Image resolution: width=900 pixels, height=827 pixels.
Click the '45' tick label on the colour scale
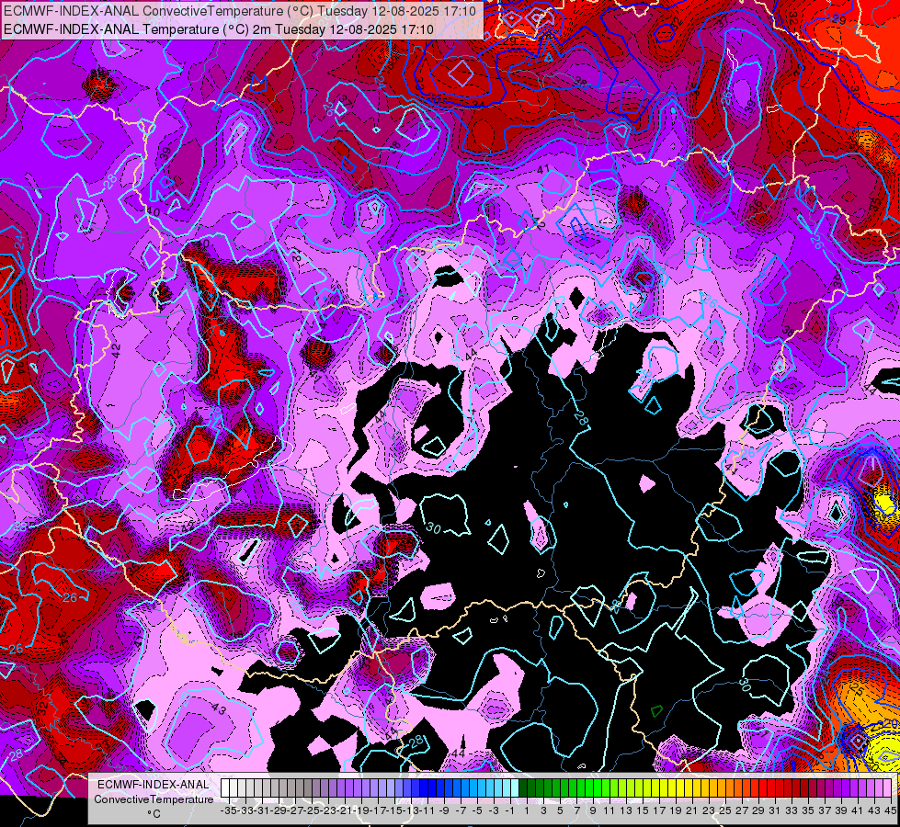[890, 810]
